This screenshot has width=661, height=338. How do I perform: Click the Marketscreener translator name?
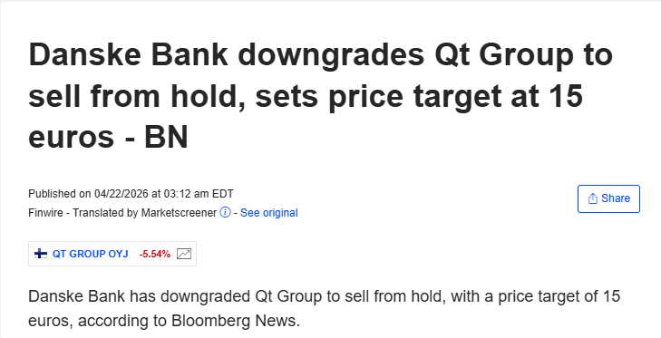179,213
